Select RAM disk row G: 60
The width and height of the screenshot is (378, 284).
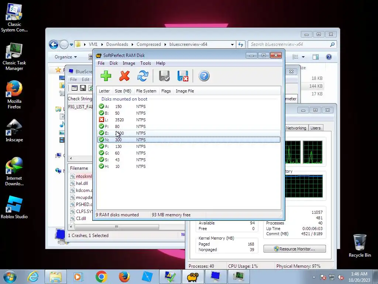[189, 153]
